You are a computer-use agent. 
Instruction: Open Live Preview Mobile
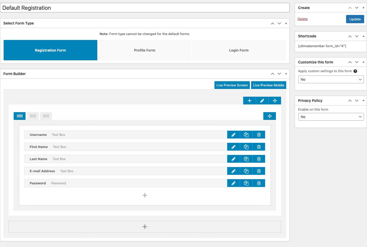pos(268,85)
